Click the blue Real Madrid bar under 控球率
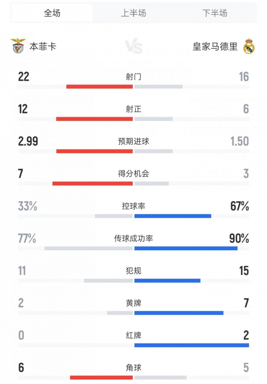 click(173, 216)
